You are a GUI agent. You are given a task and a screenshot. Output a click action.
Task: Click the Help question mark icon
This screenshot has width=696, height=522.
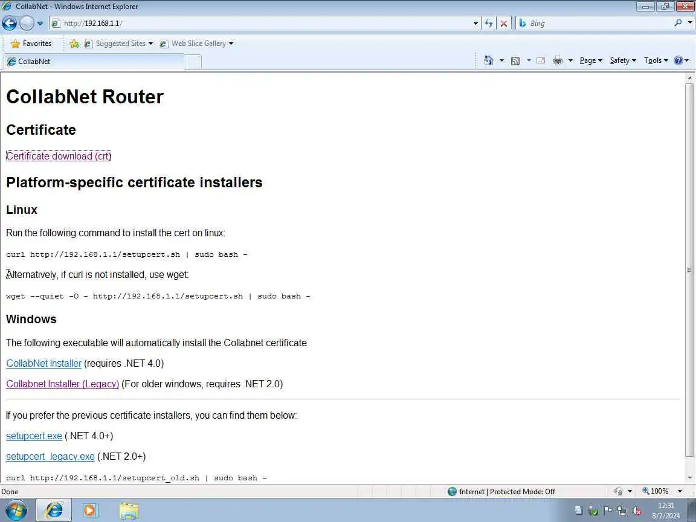point(678,60)
